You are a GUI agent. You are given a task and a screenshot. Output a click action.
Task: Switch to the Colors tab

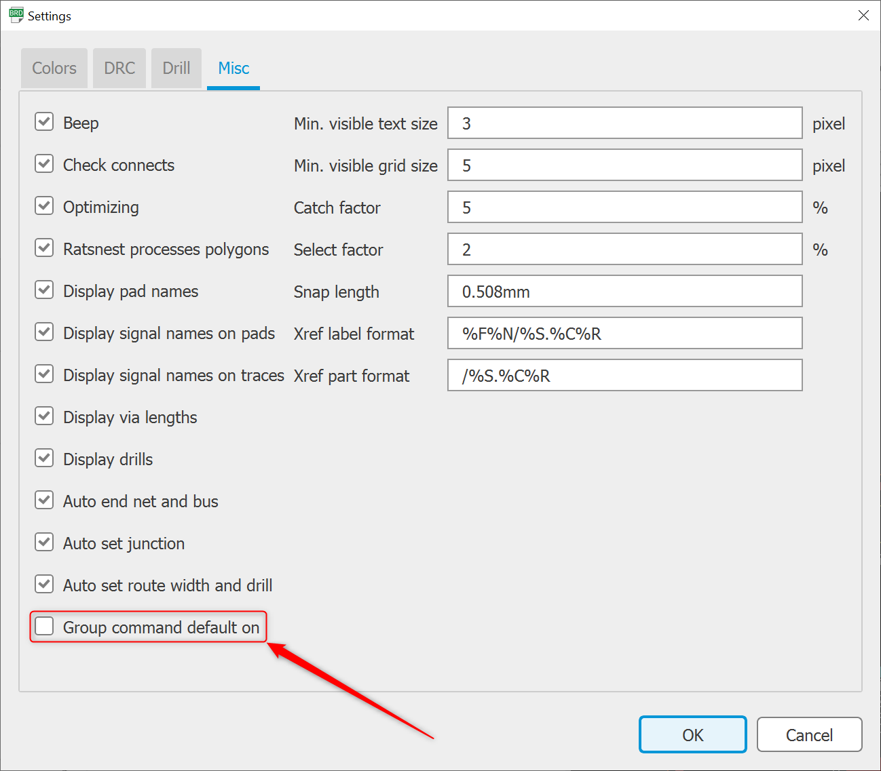(54, 68)
